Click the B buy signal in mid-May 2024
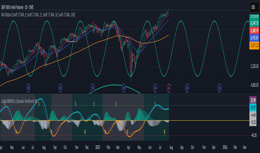The image size is (260, 153). click(16, 132)
